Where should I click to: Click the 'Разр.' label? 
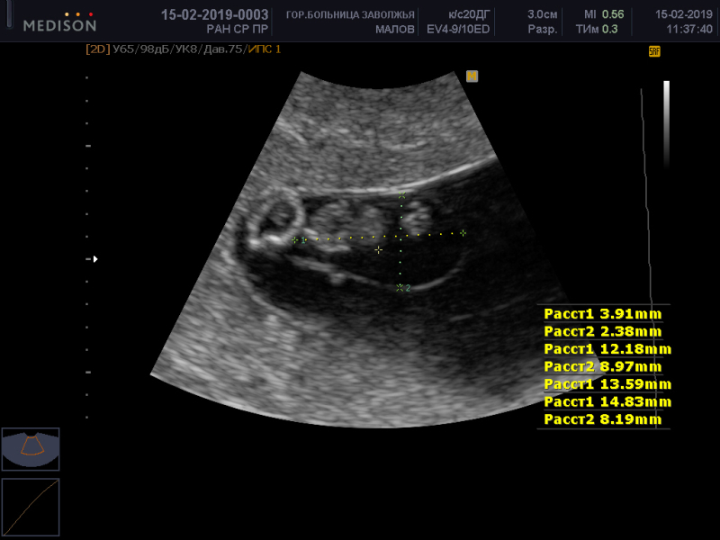(x=543, y=30)
